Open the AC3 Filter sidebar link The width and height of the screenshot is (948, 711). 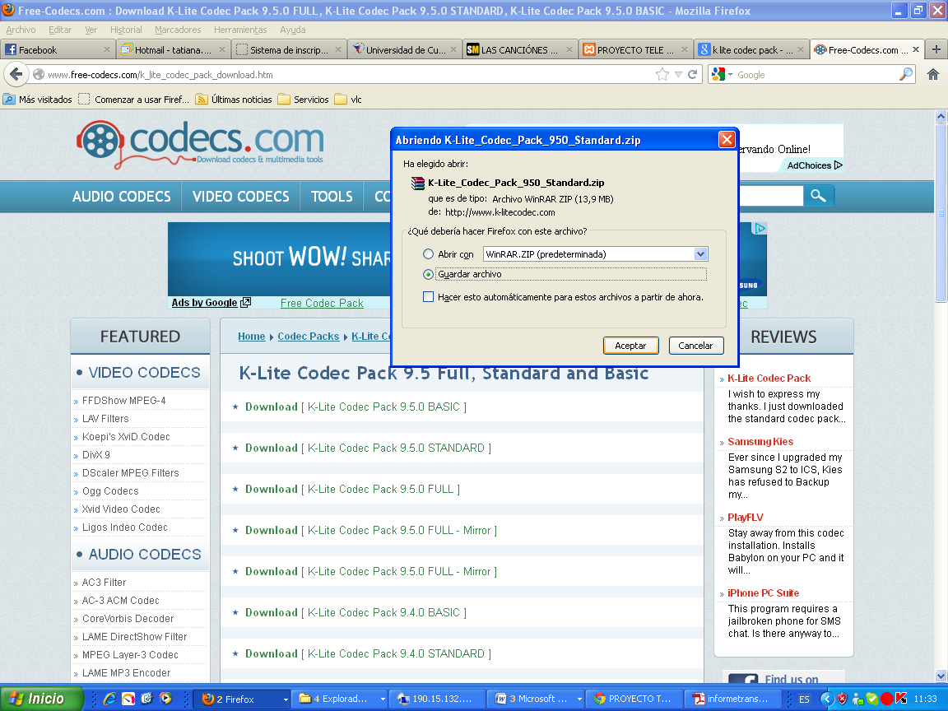[x=104, y=583]
